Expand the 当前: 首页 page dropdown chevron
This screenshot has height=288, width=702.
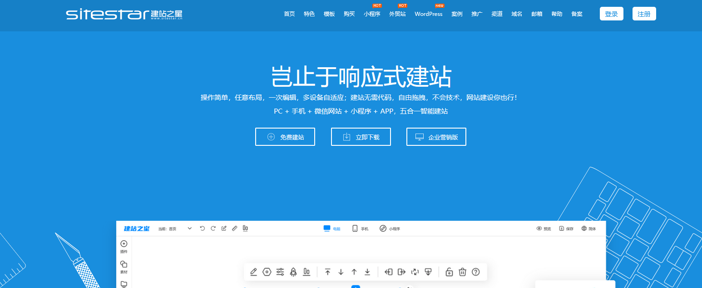(189, 228)
